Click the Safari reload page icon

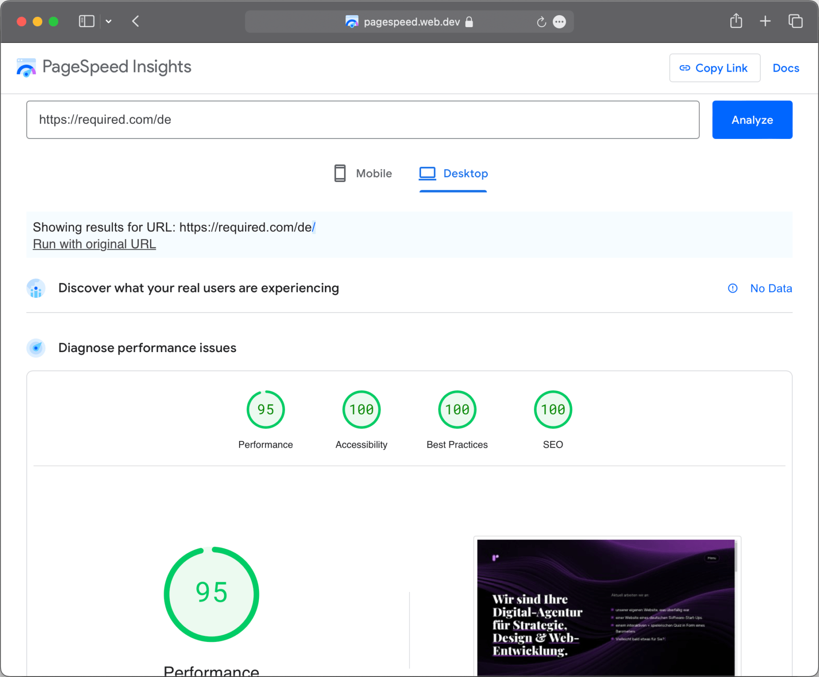coord(540,21)
